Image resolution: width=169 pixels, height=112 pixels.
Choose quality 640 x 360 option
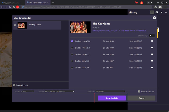point(72,61)
